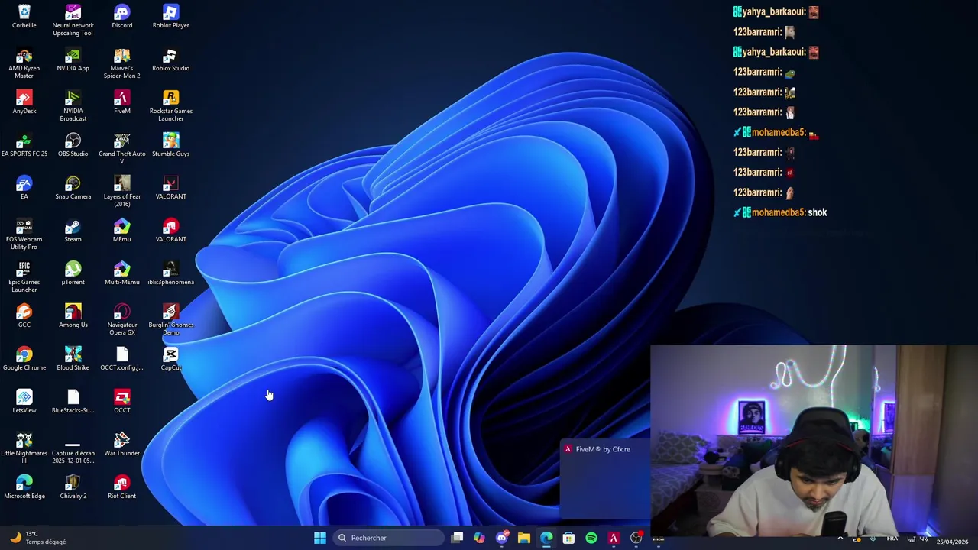Open File Explorer from the taskbar

[524, 538]
